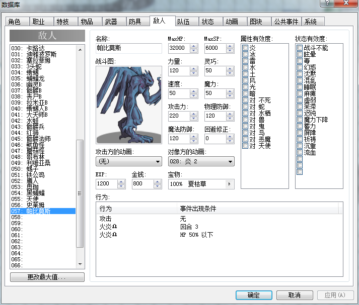
Task: Increase 速度 with the up arrow
Action: click(x=194, y=91)
